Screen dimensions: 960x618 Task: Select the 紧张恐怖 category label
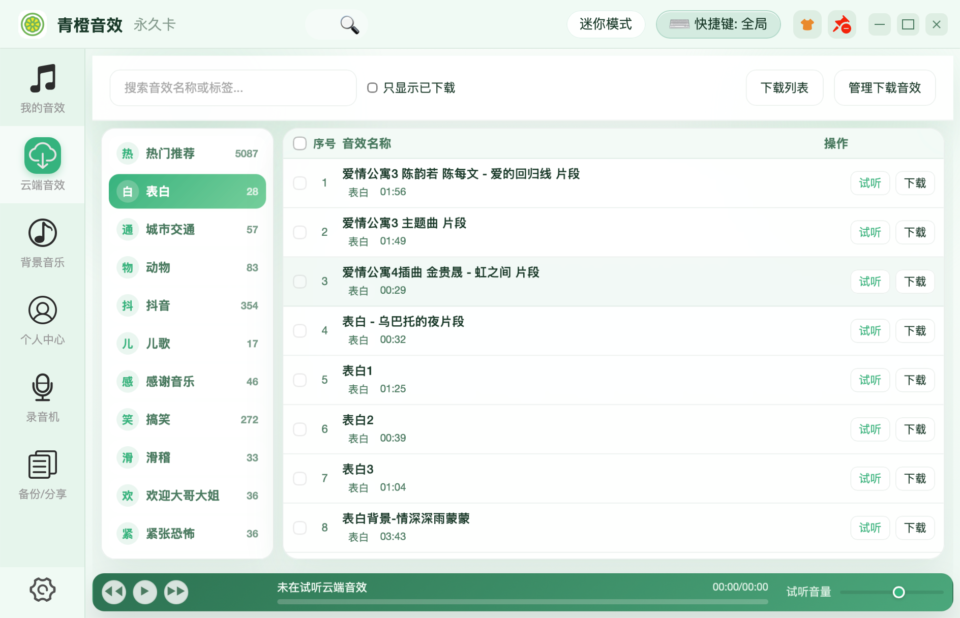pyautogui.click(x=170, y=534)
